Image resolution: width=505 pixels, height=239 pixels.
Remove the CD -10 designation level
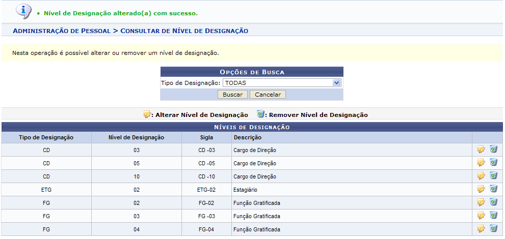493,176
